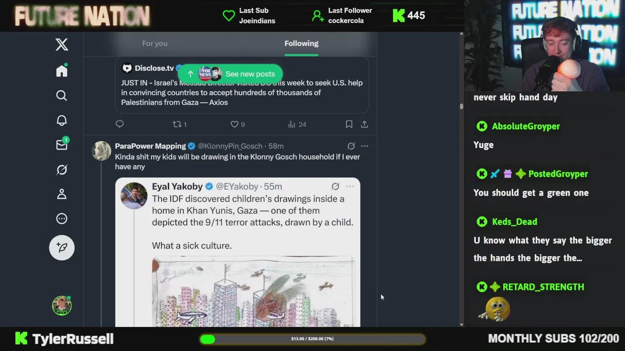
Task: Open the 58m timestamp link
Action: [x=276, y=146]
